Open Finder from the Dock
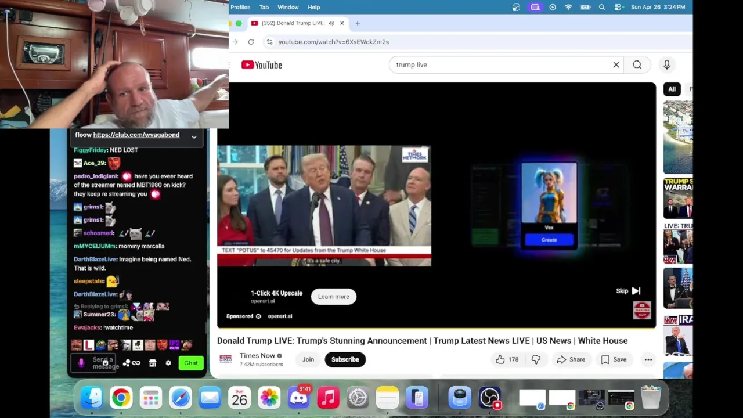The width and height of the screenshot is (743, 418). click(x=91, y=398)
